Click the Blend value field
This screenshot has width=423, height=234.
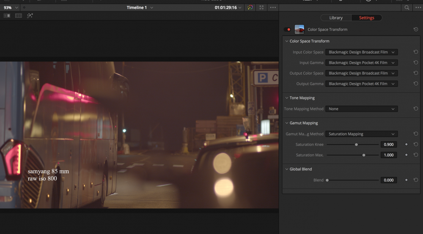(389, 180)
